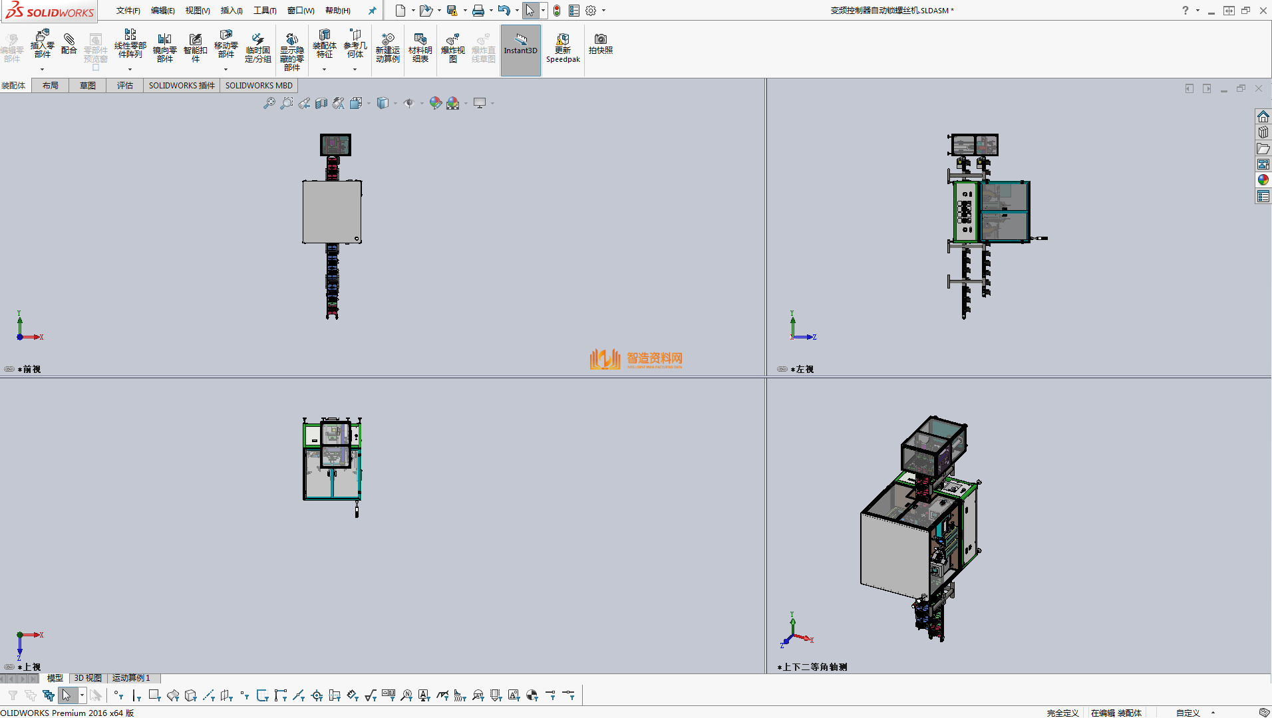Open the Options gear dropdown arrow
1272x718 pixels.
(604, 11)
